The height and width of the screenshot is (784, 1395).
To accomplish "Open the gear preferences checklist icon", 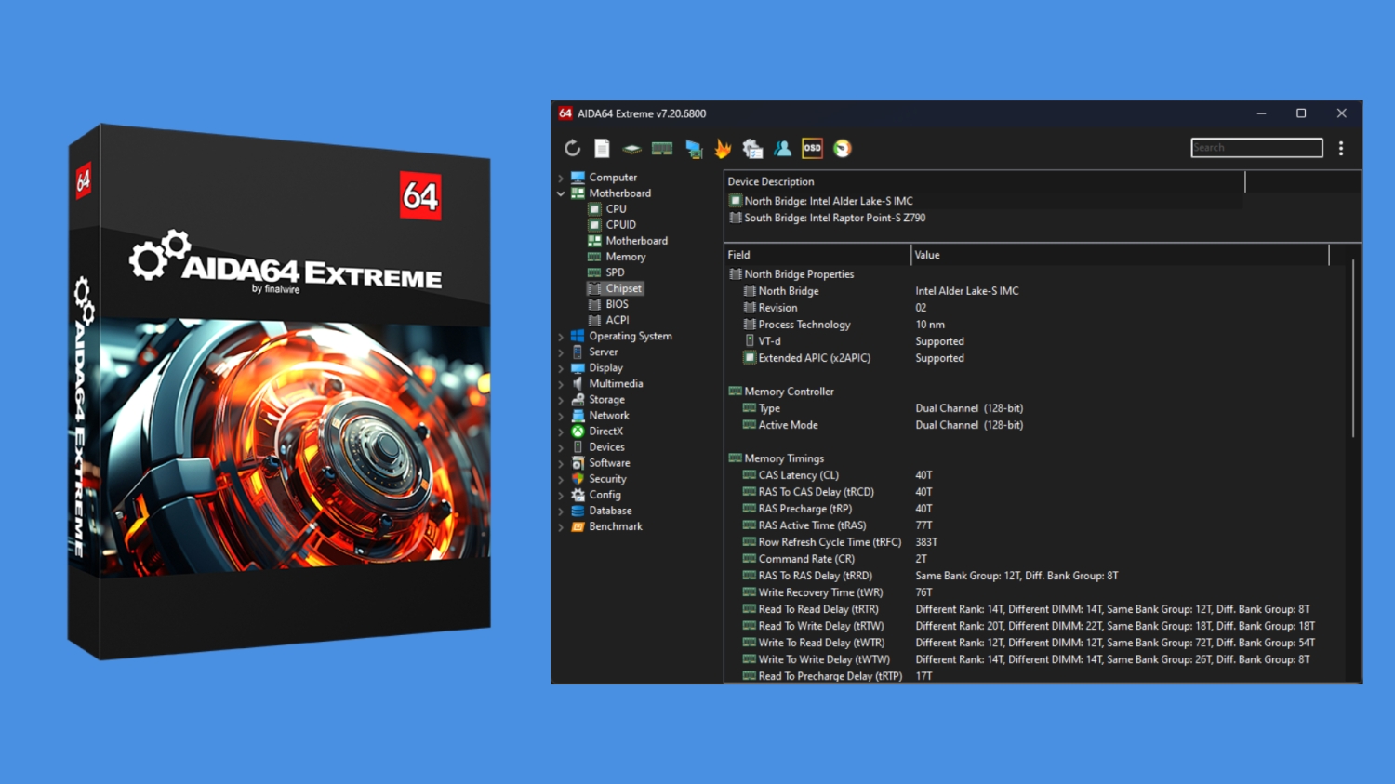I will pyautogui.click(x=752, y=148).
